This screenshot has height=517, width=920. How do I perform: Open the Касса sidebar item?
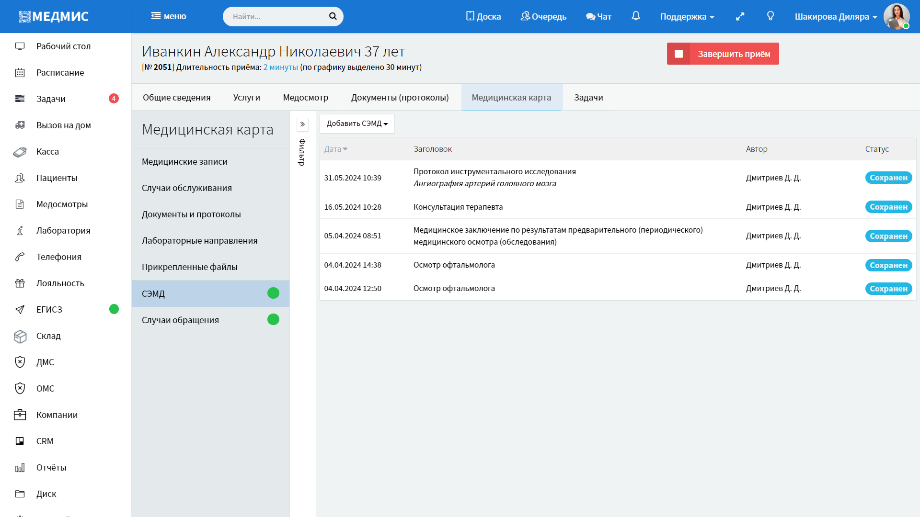point(47,152)
